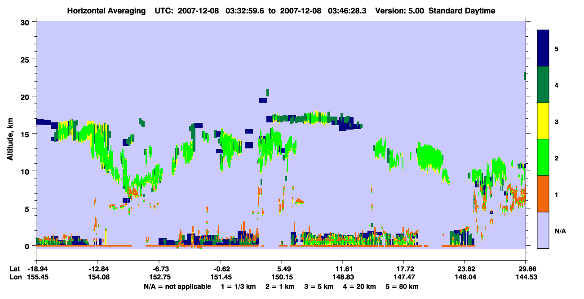Screen dimensions: 584x299
Task: Click the 'Version: 5.00' text
Action: pyautogui.click(x=399, y=11)
